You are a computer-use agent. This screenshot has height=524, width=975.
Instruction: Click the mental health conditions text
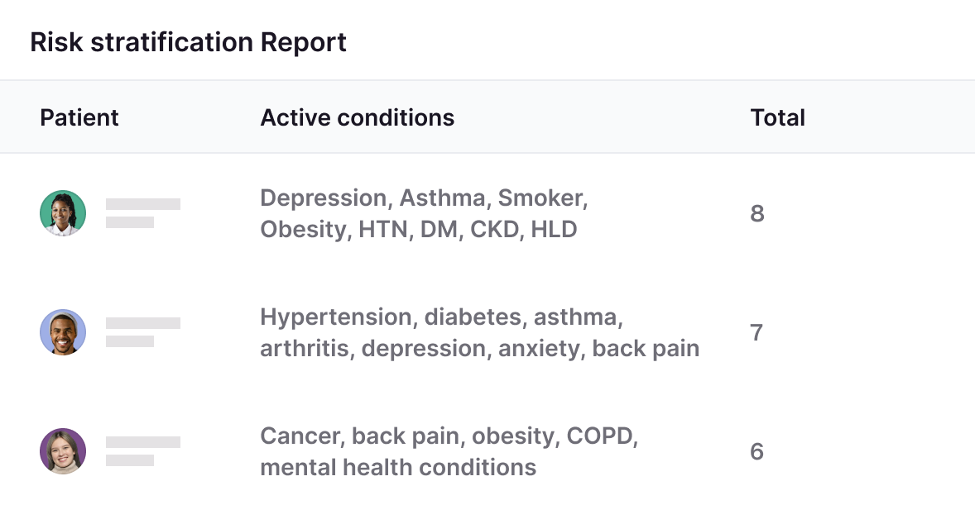(398, 467)
